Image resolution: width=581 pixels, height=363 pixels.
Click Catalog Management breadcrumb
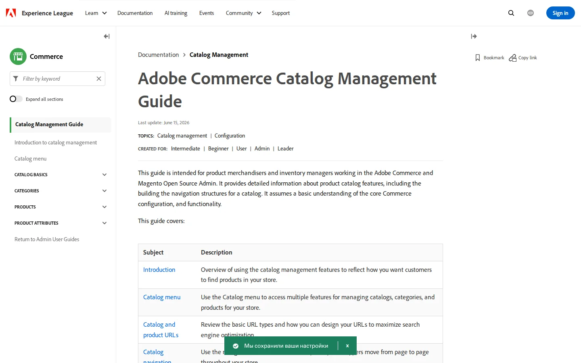pos(219,55)
